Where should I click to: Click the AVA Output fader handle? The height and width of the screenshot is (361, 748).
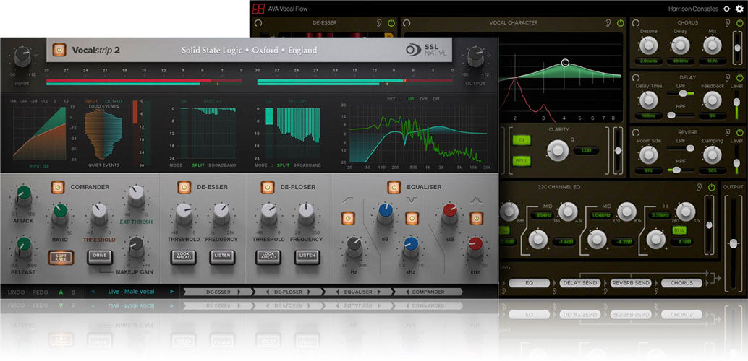click(734, 244)
